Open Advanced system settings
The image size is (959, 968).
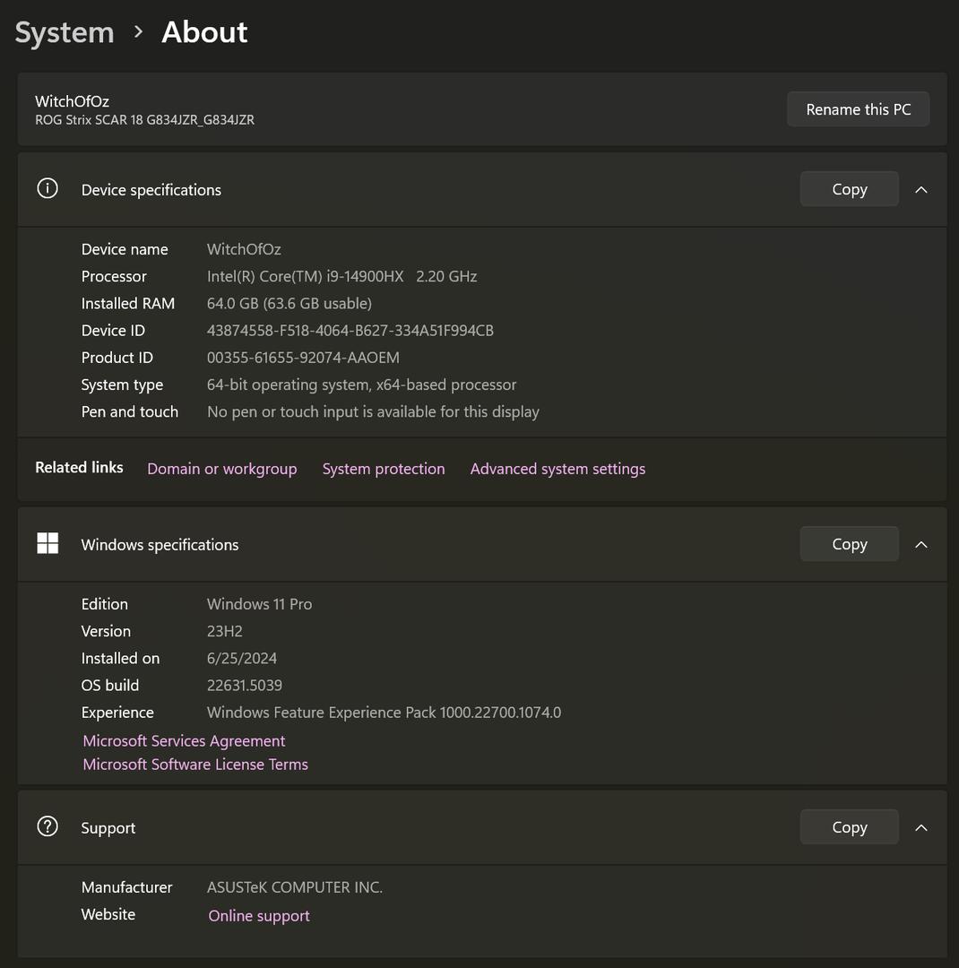coord(557,469)
